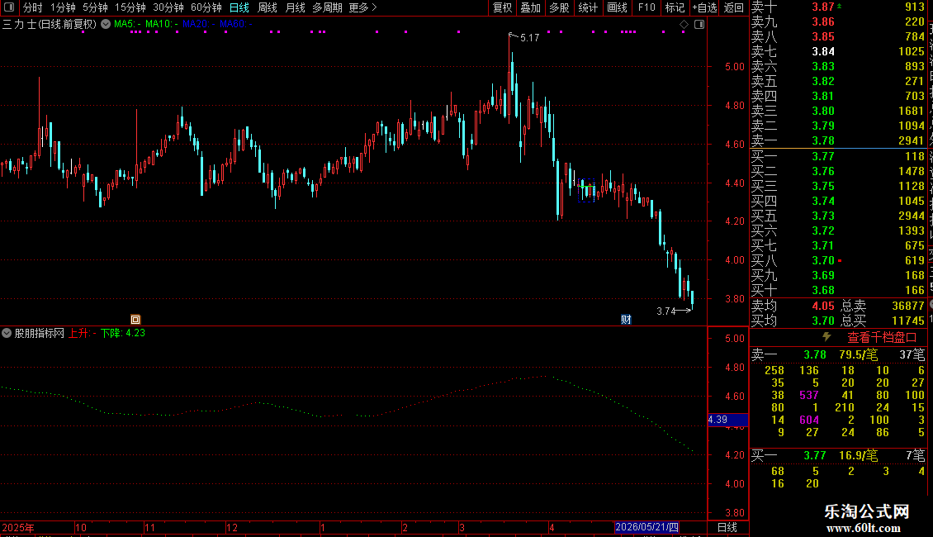Click MA10 indicator label
The width and height of the screenshot is (933, 537).
161,24
